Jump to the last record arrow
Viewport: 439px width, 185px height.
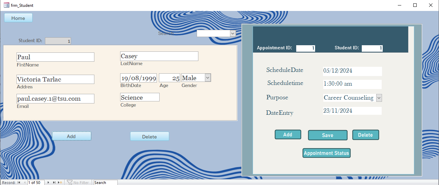click(x=54, y=183)
